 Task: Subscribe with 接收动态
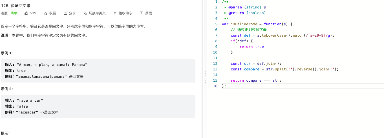125,13
